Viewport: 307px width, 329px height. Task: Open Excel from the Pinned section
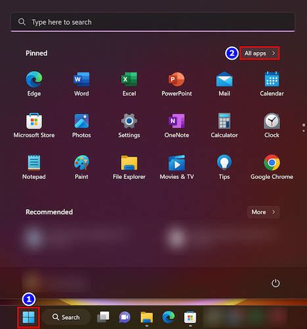pyautogui.click(x=129, y=84)
